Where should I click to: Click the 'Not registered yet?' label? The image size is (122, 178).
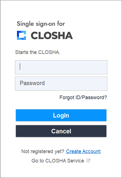tap(43, 151)
